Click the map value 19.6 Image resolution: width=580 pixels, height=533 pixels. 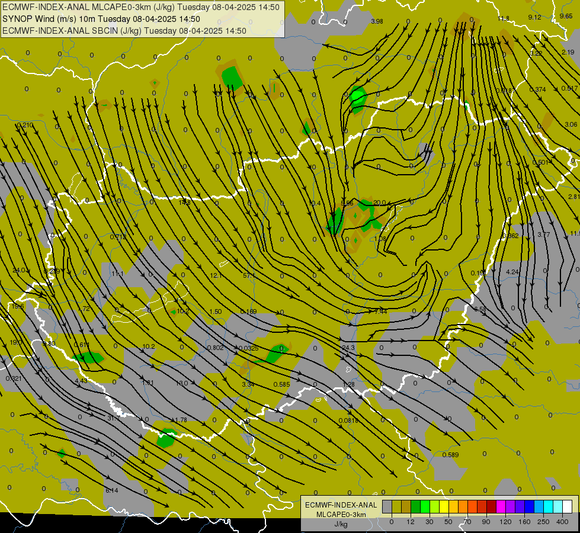click(17, 306)
